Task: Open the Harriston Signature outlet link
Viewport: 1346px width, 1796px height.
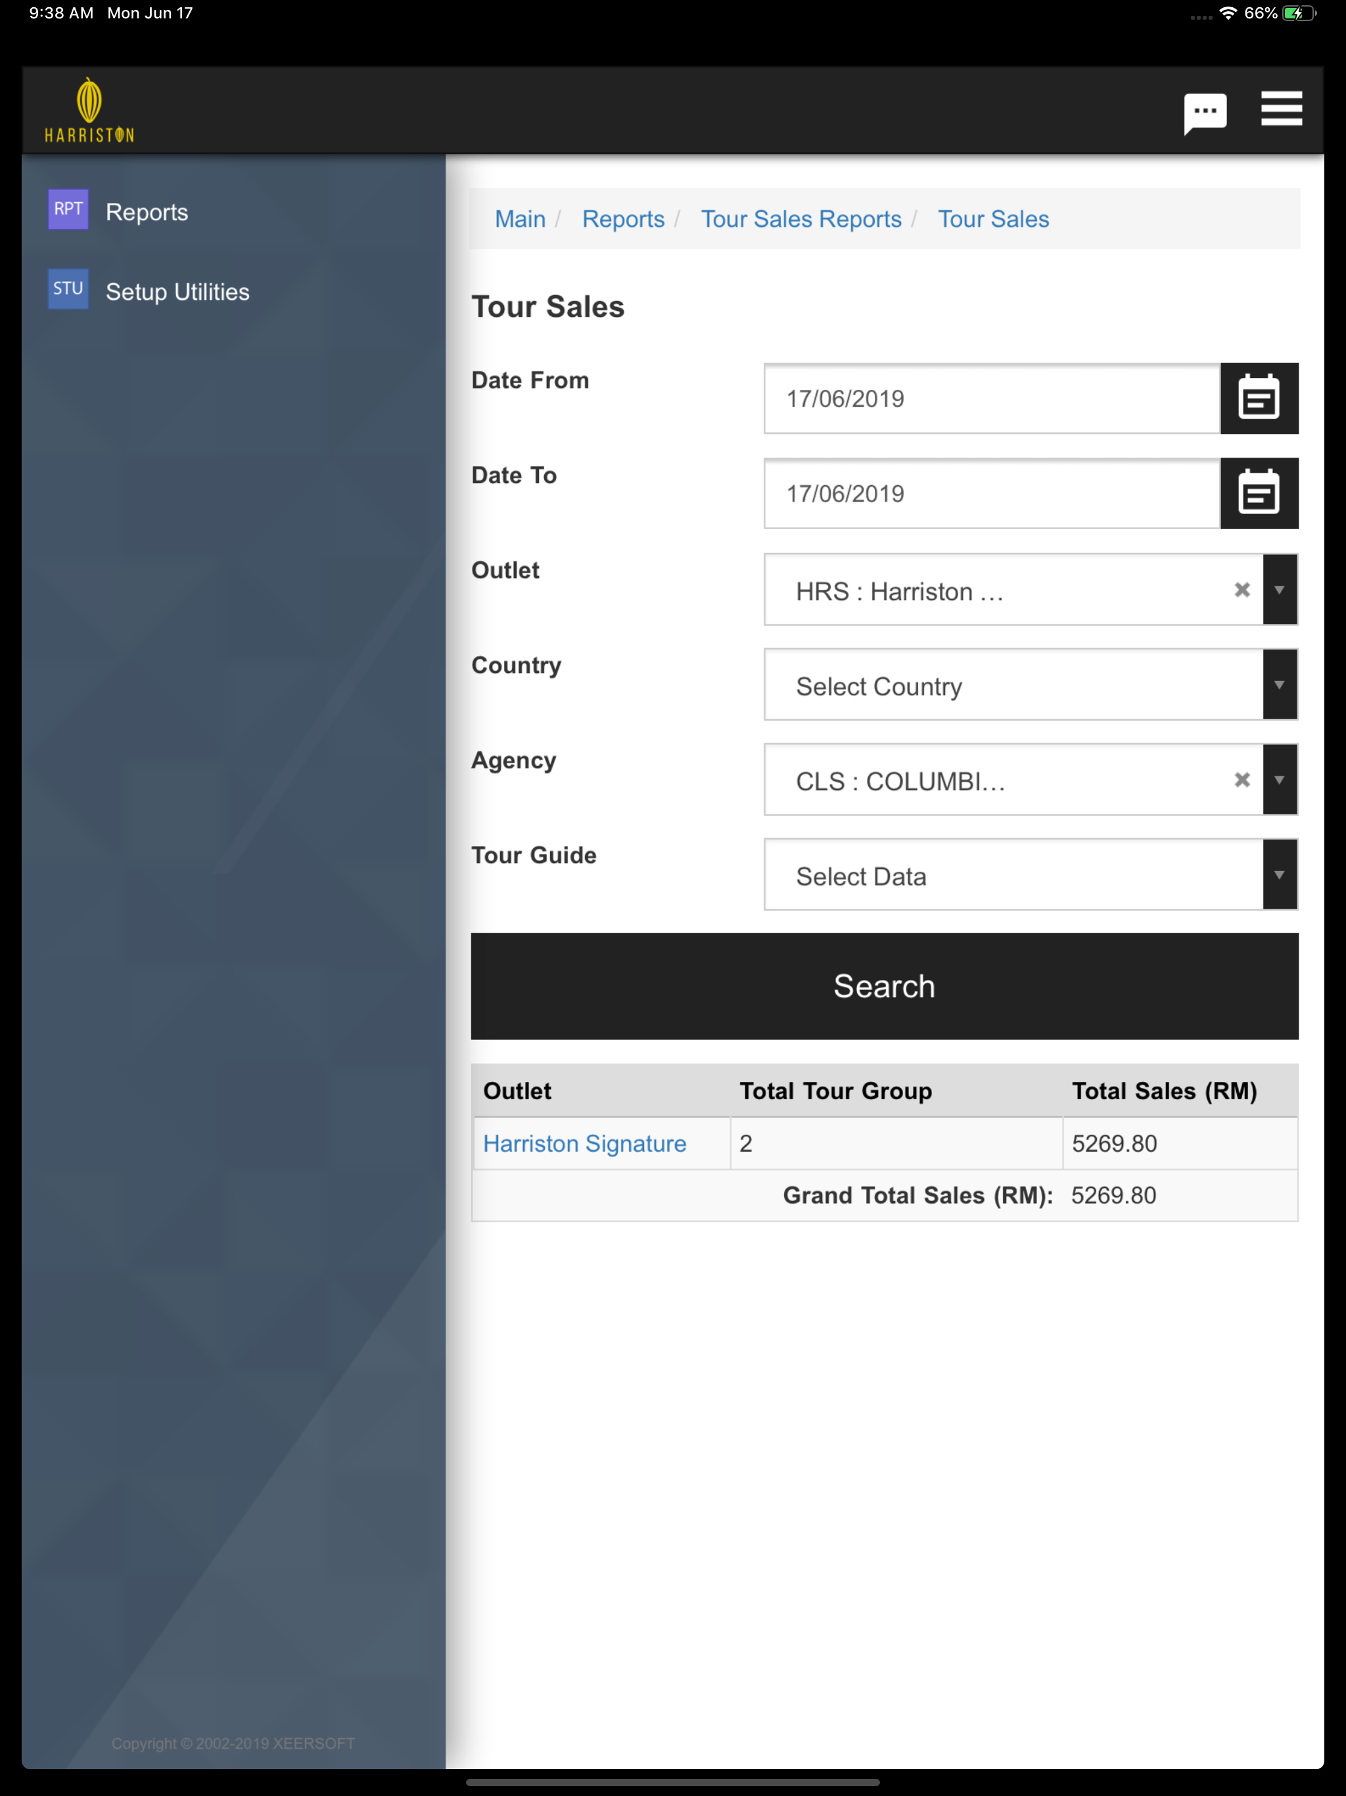Action: (584, 1143)
